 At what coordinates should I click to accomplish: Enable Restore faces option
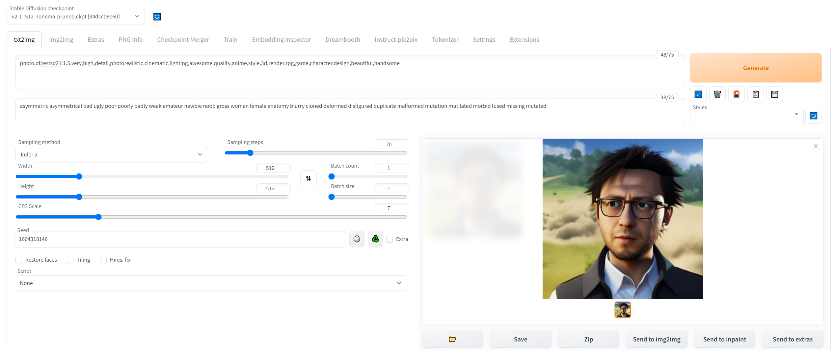(19, 260)
